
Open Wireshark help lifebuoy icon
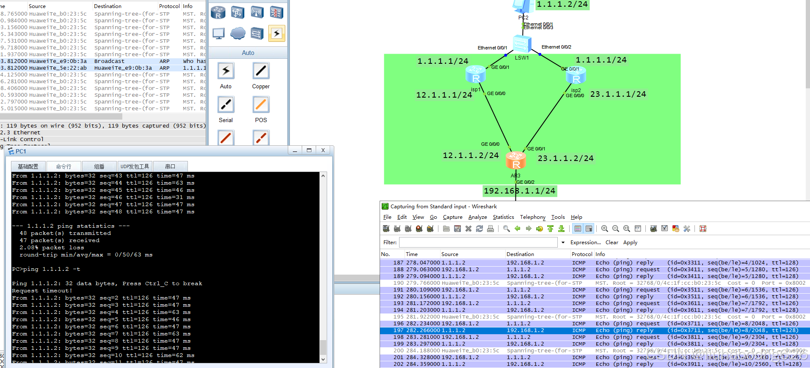point(703,229)
